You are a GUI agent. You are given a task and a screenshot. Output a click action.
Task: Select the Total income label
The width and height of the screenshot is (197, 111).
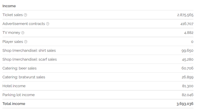pos(14,104)
